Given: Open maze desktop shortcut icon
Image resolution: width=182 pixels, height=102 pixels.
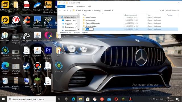Looking at the screenshot, I should pyautogui.click(x=27, y=82).
